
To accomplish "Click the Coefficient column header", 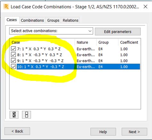I will [x=129, y=42].
